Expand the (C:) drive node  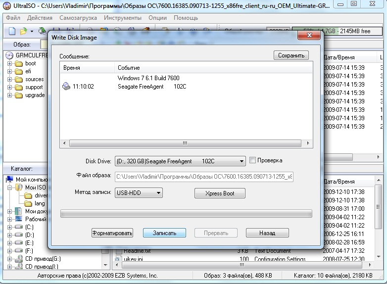pyautogui.click(x=9, y=227)
